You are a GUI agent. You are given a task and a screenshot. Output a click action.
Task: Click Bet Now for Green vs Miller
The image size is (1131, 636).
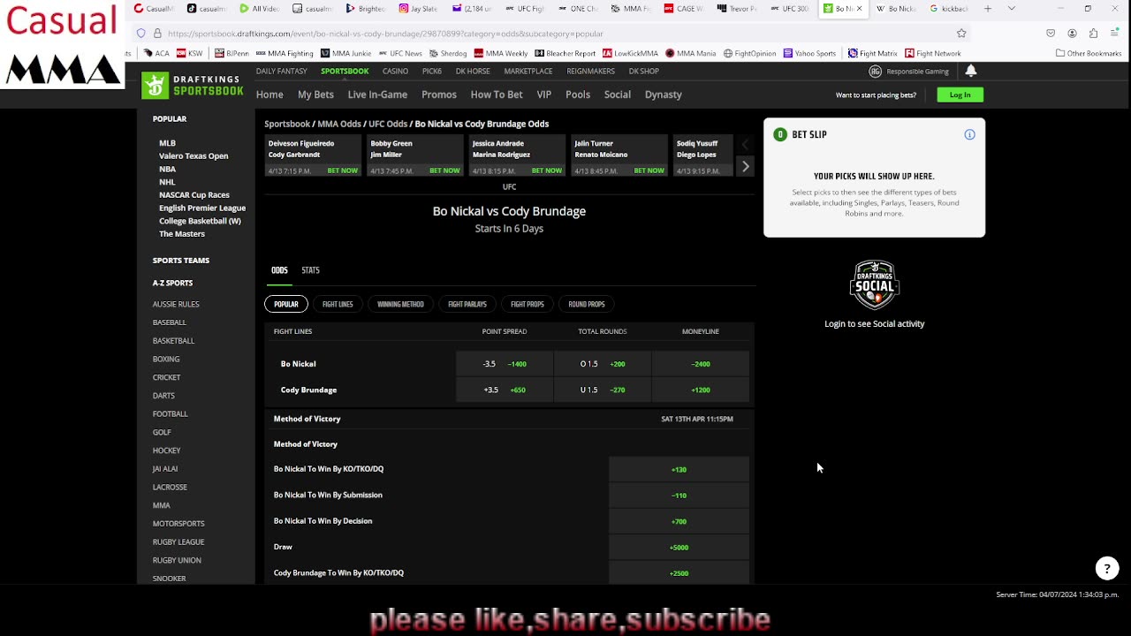pos(444,170)
